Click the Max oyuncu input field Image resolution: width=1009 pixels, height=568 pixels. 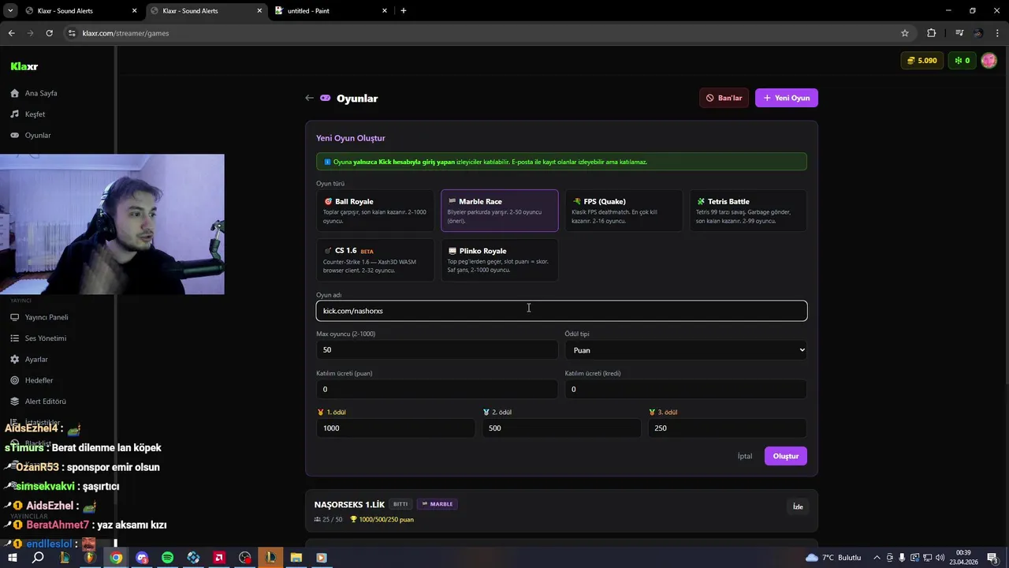click(x=437, y=349)
